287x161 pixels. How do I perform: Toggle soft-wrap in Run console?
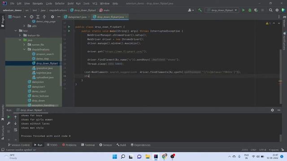click(x=16, y=130)
